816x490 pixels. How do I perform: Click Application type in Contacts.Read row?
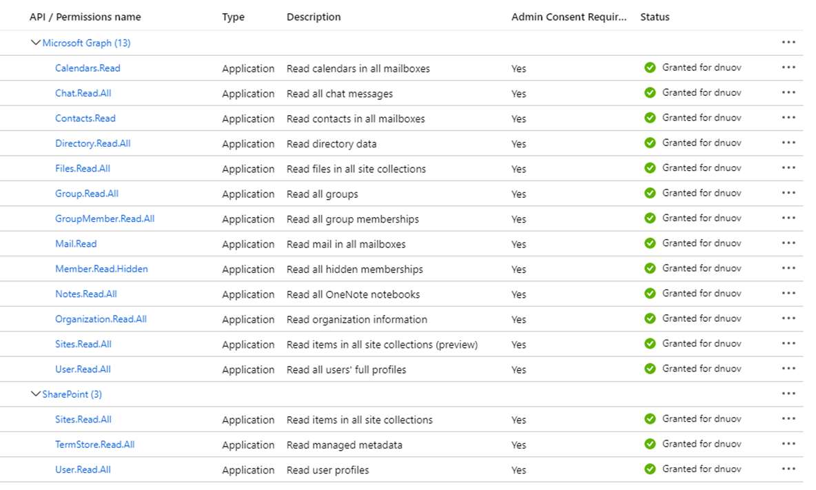[248, 119]
